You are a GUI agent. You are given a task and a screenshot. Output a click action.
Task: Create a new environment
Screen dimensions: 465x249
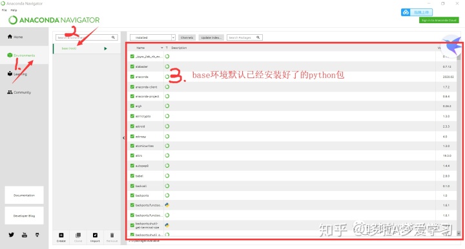tap(61, 237)
